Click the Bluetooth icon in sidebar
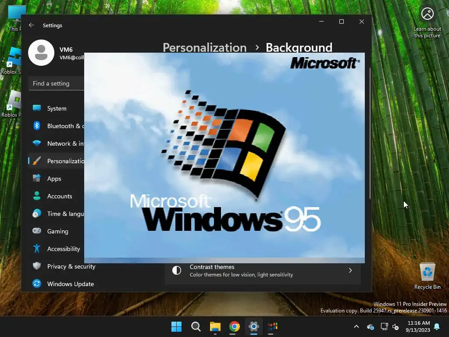The height and width of the screenshot is (337, 449). tap(37, 125)
